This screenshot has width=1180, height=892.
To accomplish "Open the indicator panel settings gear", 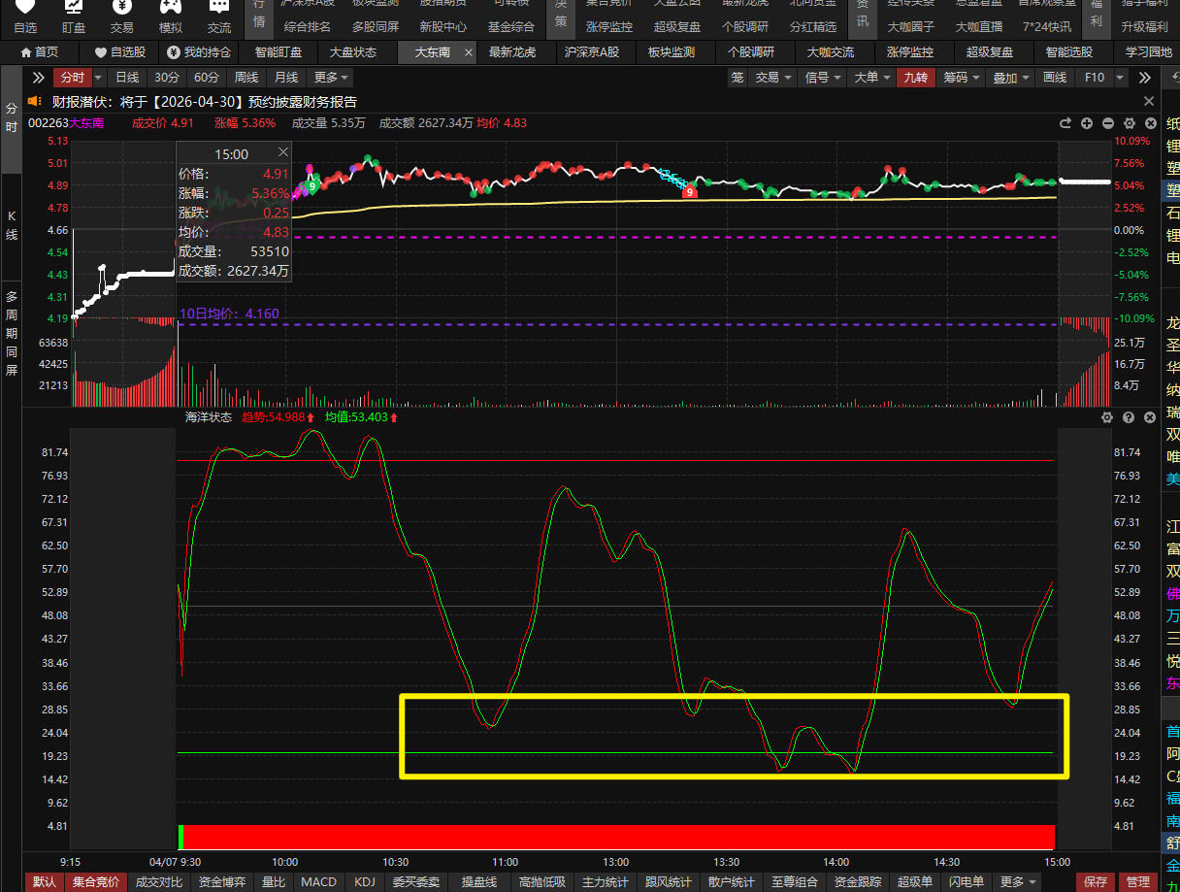I will [1107, 417].
